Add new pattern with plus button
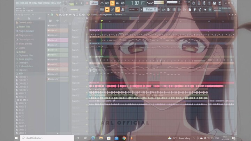The image size is (251, 141). [58, 133]
